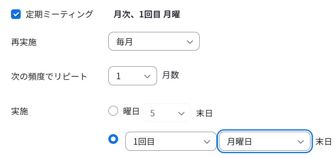
Task: Uncheck the 定期ミーティング checkbox
Action: [16, 14]
